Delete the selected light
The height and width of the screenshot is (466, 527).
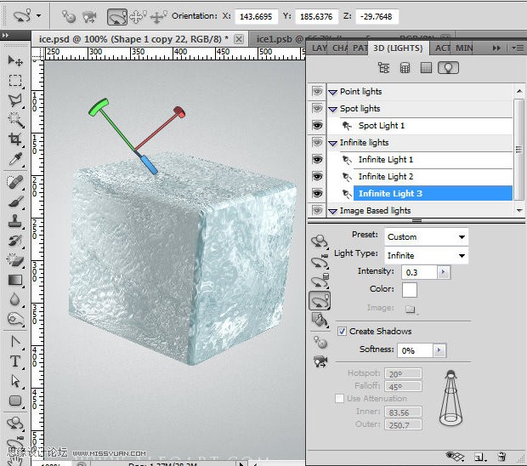501,457
